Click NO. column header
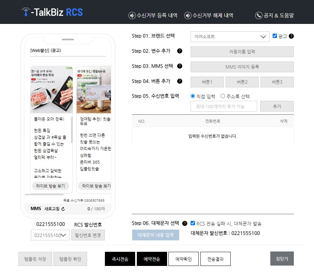Viewport: 314px width, 275px height. [x=142, y=121]
